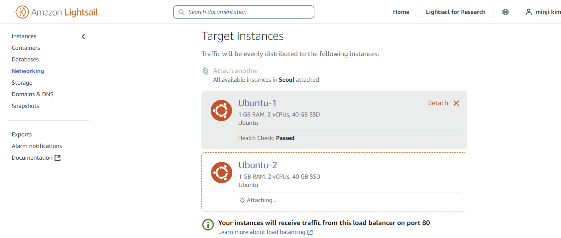Click the user profile icon
Screen dimensions: 561x238
528,12
